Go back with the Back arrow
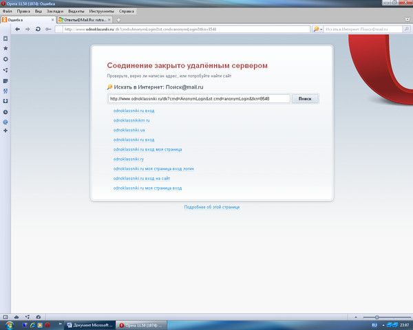Image resolution: width=413 pixels, height=330 pixels. 17,29
